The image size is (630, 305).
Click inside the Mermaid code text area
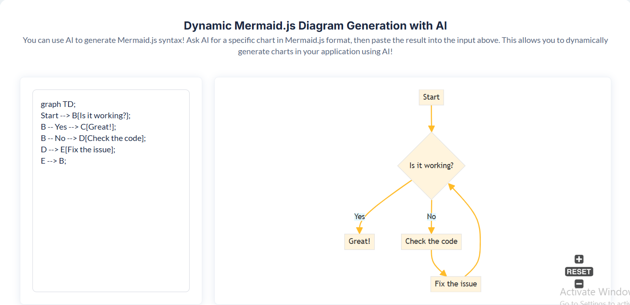(x=111, y=227)
